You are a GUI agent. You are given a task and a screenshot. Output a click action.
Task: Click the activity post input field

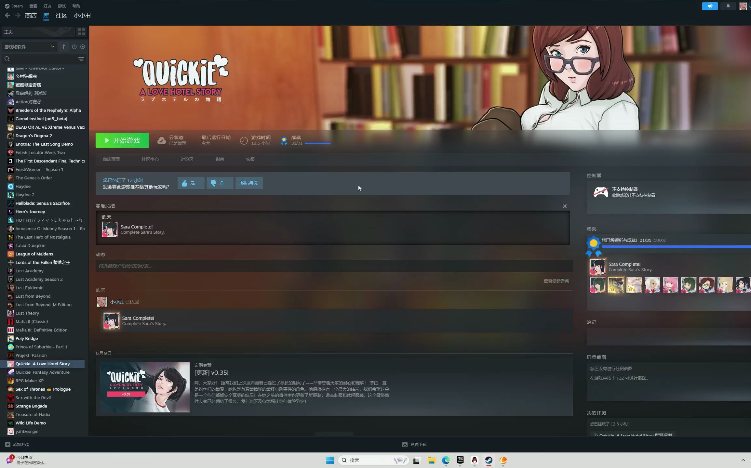(x=334, y=266)
